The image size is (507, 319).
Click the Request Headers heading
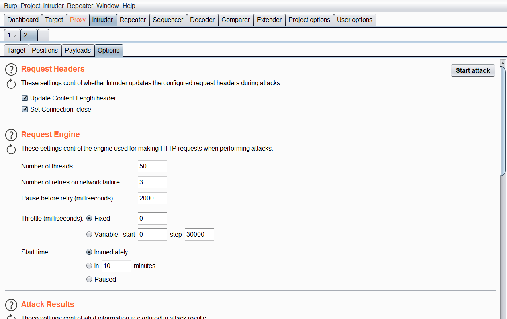click(x=53, y=69)
